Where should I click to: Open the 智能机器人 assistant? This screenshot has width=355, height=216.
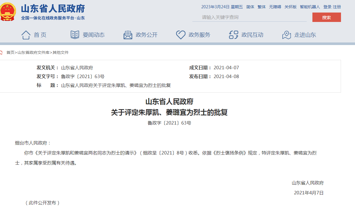point(310,7)
